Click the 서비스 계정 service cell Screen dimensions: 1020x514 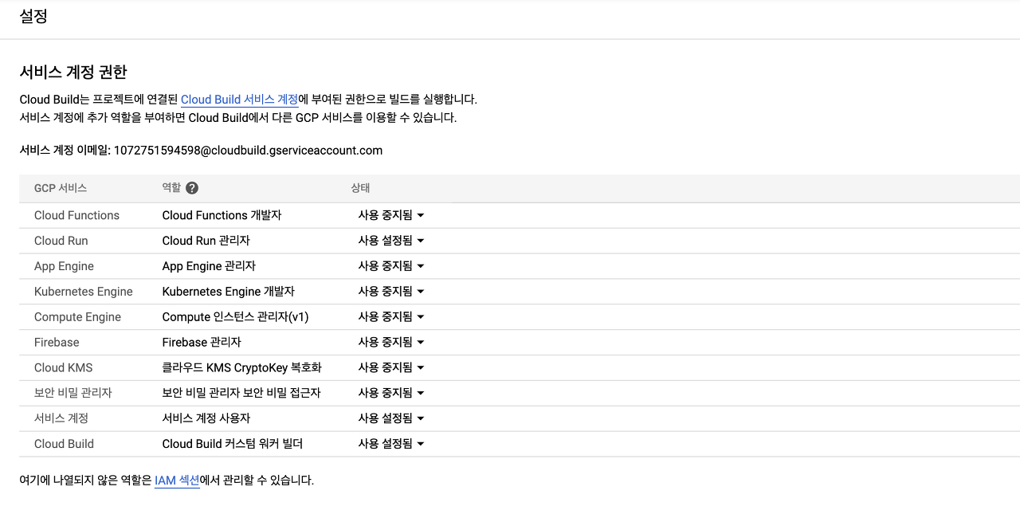[x=61, y=418]
